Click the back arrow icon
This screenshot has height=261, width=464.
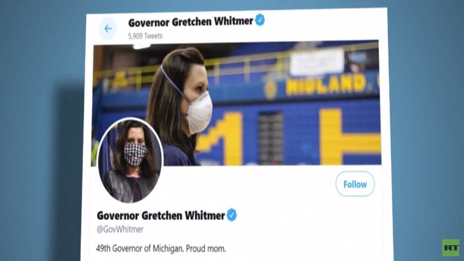[108, 28]
